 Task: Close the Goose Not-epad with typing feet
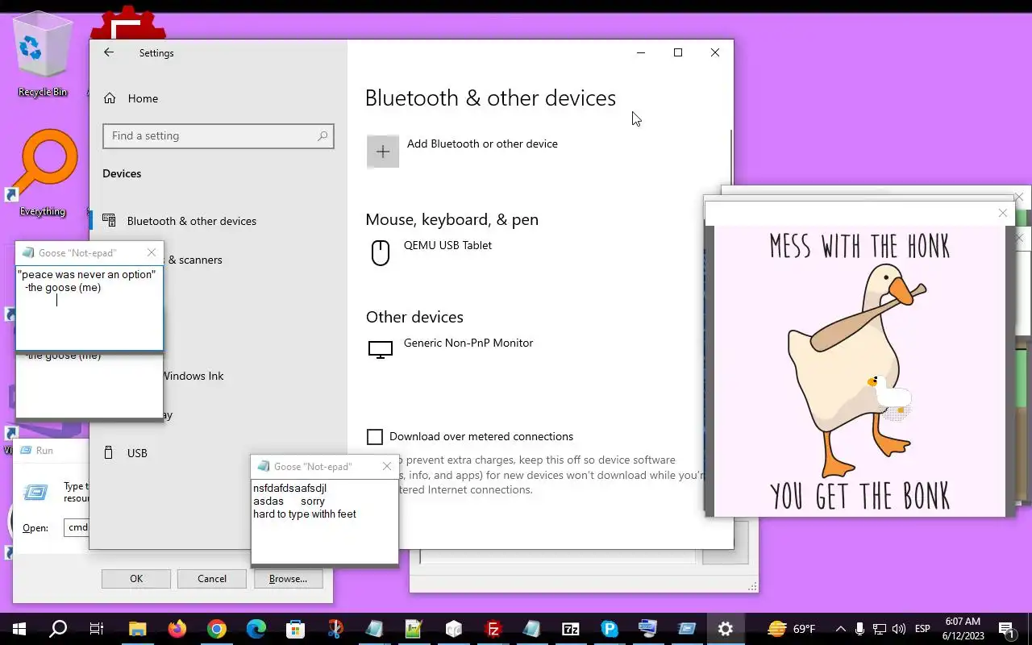point(387,466)
